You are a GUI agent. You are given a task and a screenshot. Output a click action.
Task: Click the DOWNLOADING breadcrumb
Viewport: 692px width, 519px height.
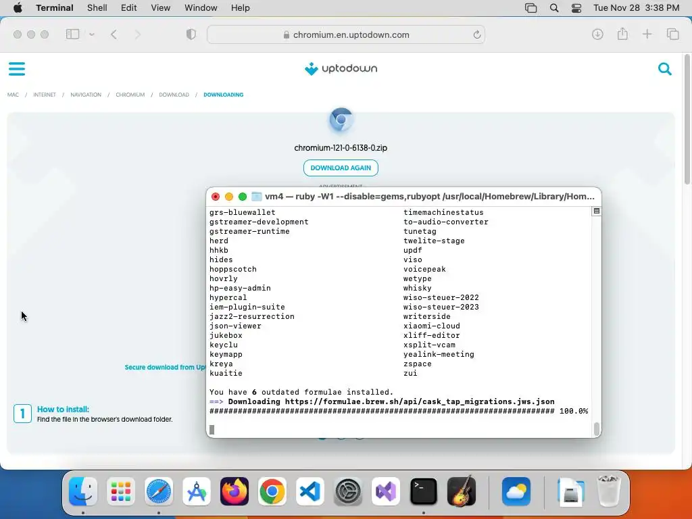click(x=223, y=95)
